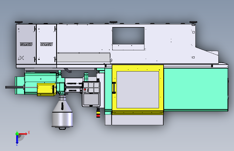Select the leveling foot at the top-left corner
The image size is (234, 151).
[19, 23]
